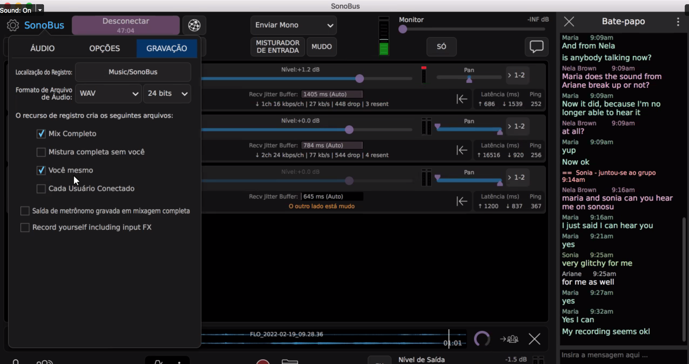Click the loop playback circular icon

482,339
